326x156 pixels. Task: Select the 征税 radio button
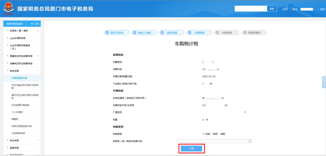[204, 134]
